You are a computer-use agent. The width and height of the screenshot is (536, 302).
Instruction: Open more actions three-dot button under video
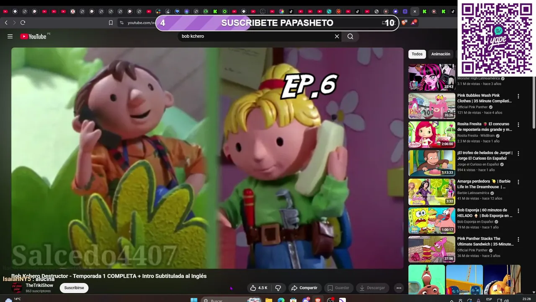pos(399,288)
